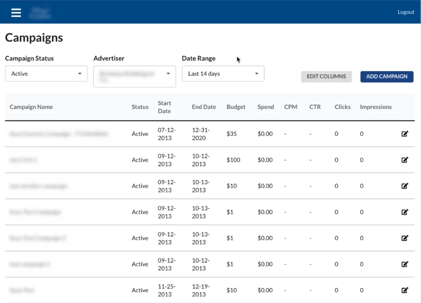Click the company logo in the header
This screenshot has width=421, height=303.
pyautogui.click(x=39, y=12)
